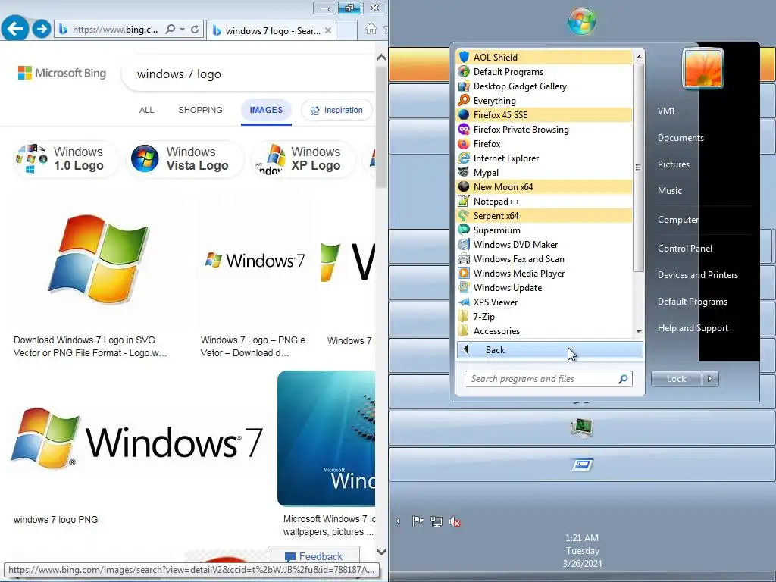This screenshot has width=776, height=582.
Task: Open Windows Update
Action: [x=544, y=287]
